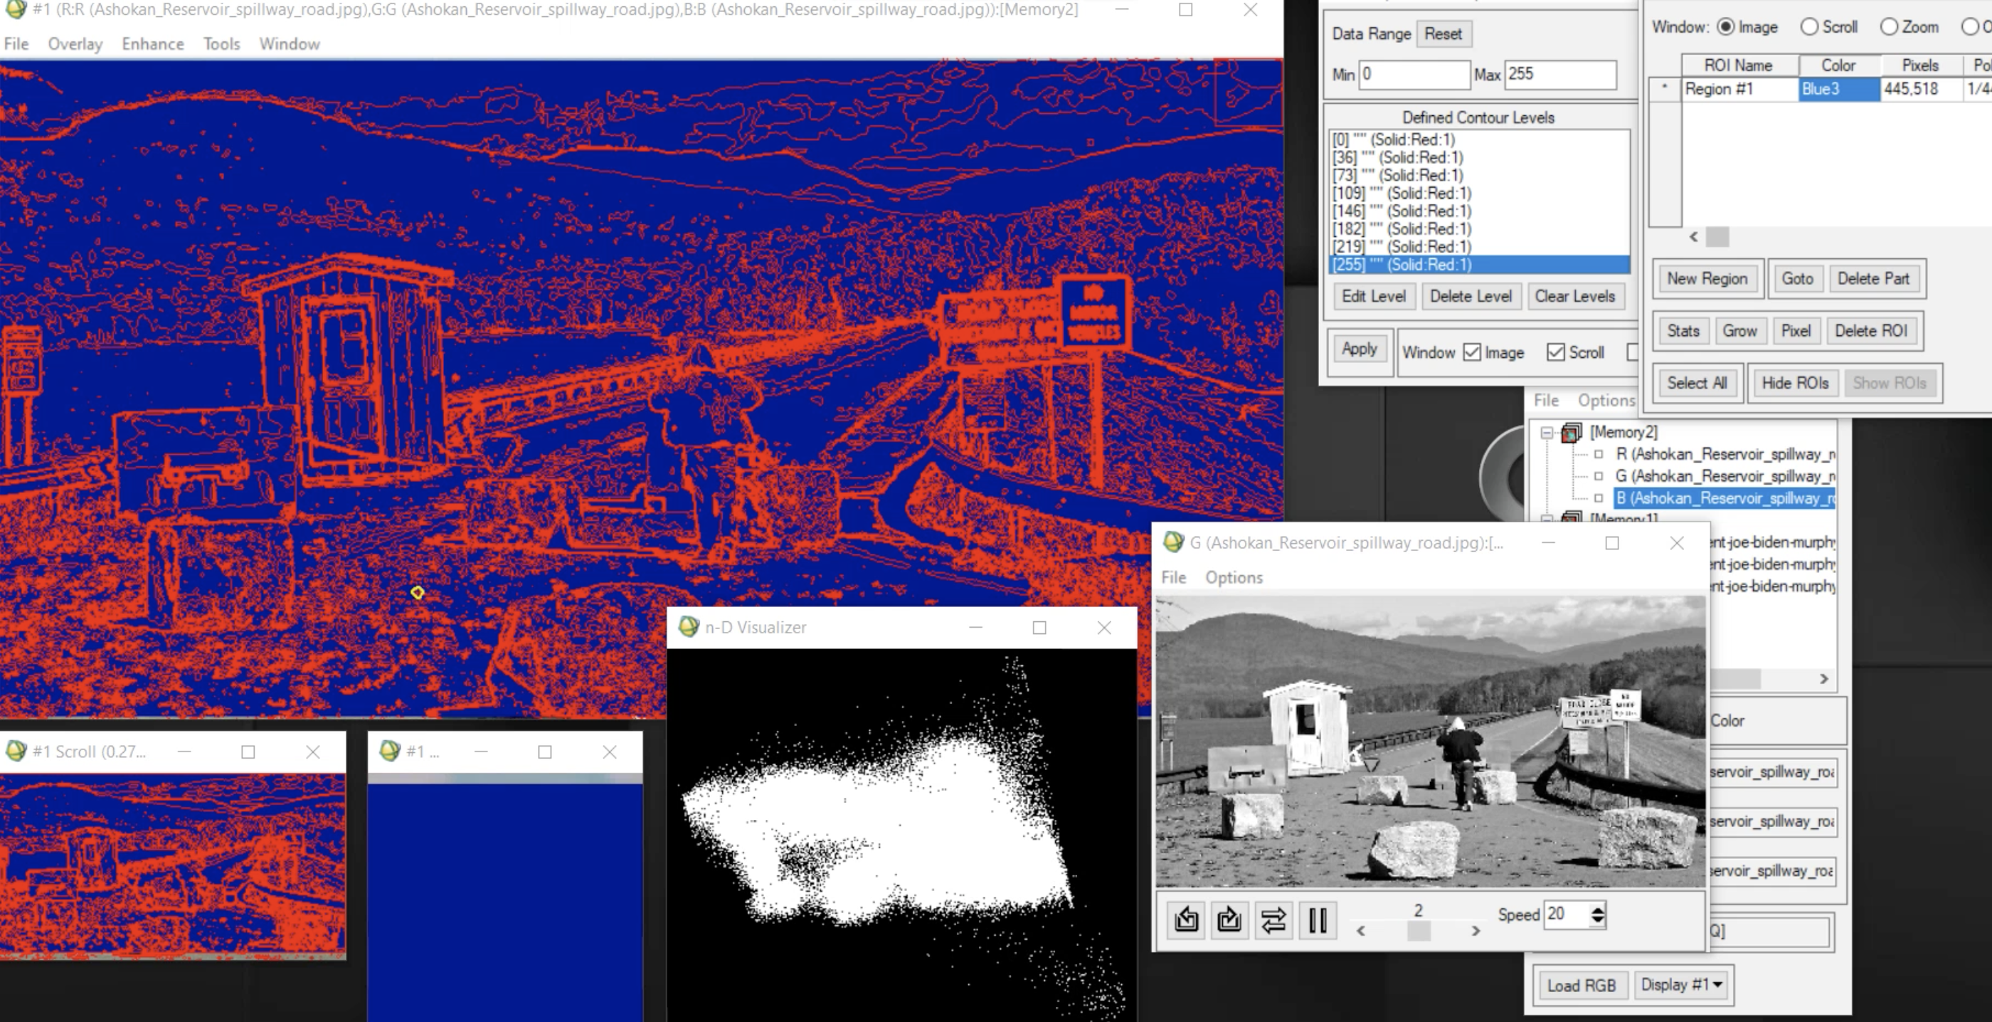Click the Blue3 color cell of Region #1
This screenshot has height=1022, width=1992.
pyautogui.click(x=1838, y=89)
